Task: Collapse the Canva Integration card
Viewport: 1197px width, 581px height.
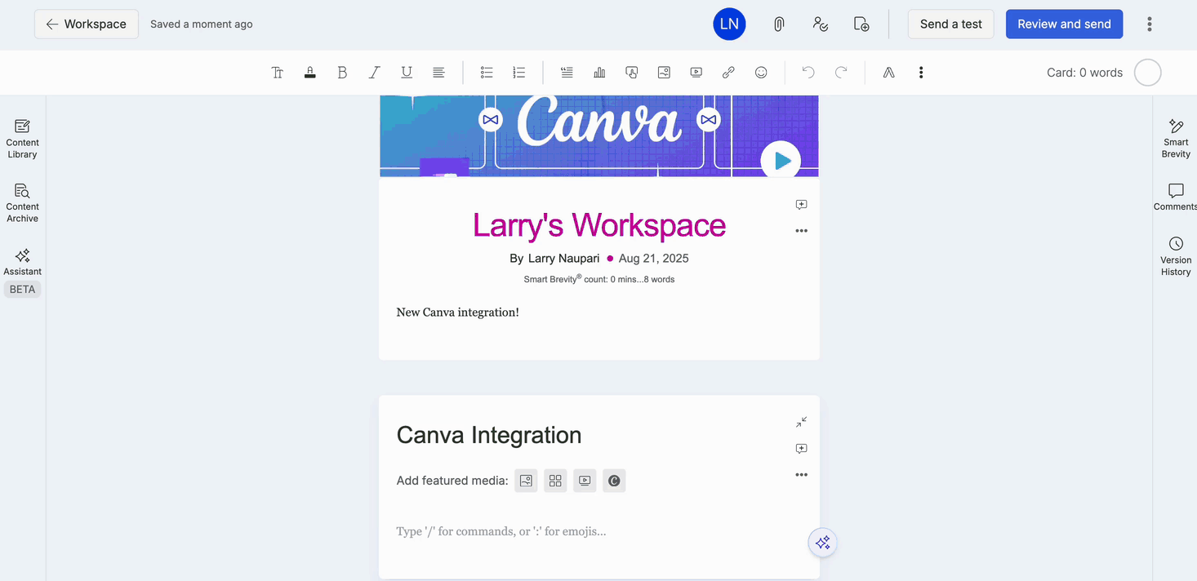Action: point(801,422)
